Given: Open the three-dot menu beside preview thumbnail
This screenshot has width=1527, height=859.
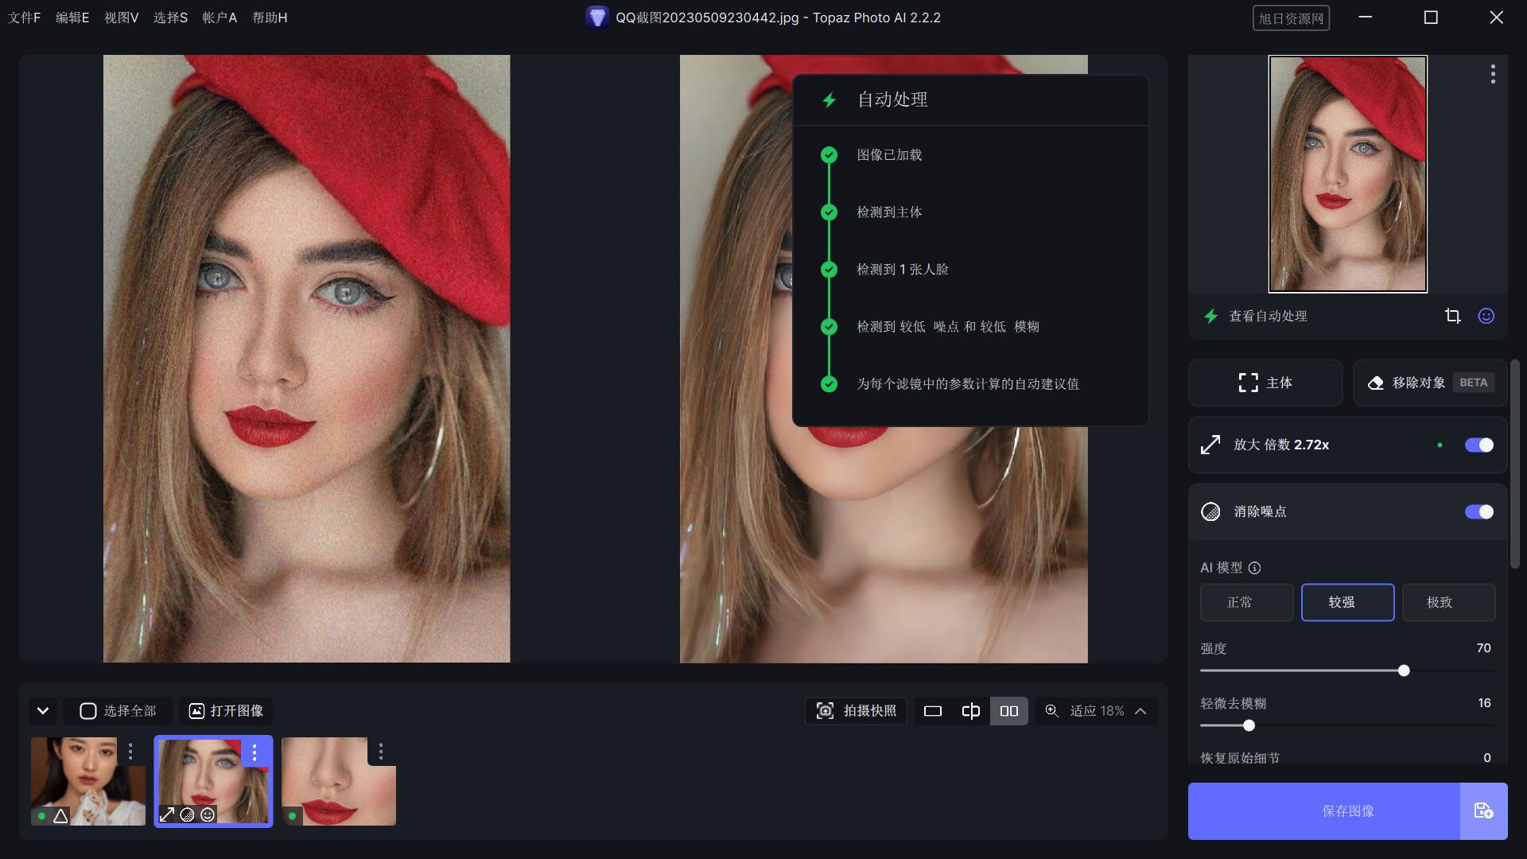Looking at the screenshot, I should click(1493, 74).
